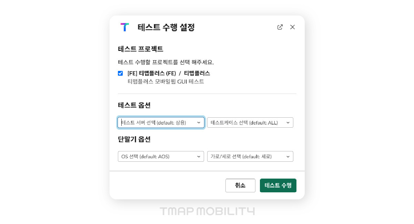414x224 pixels.
Task: Click the chevron on the 테스트케이스 선택 dropdown
Action: [288, 122]
